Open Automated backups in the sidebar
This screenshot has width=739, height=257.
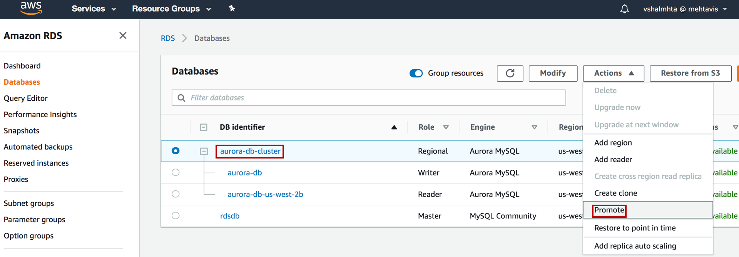click(x=38, y=147)
